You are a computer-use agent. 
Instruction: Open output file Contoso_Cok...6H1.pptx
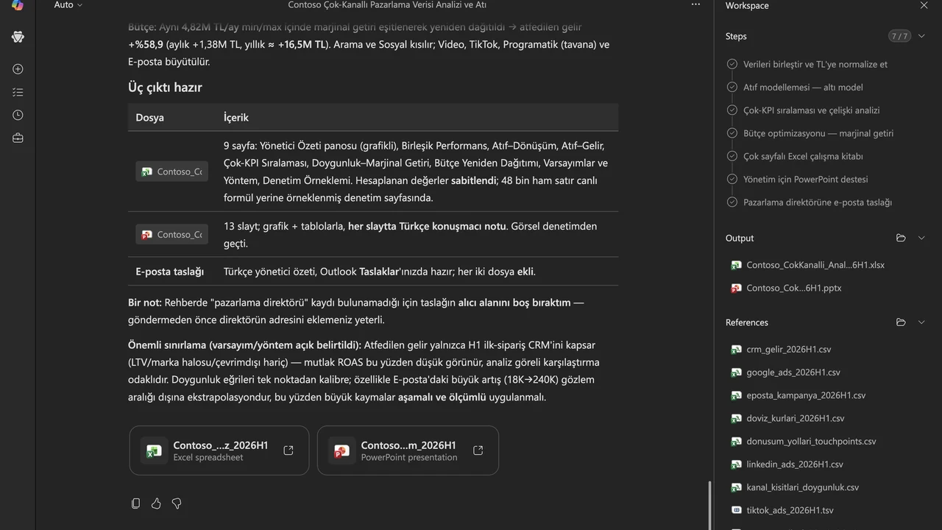pyautogui.click(x=793, y=288)
